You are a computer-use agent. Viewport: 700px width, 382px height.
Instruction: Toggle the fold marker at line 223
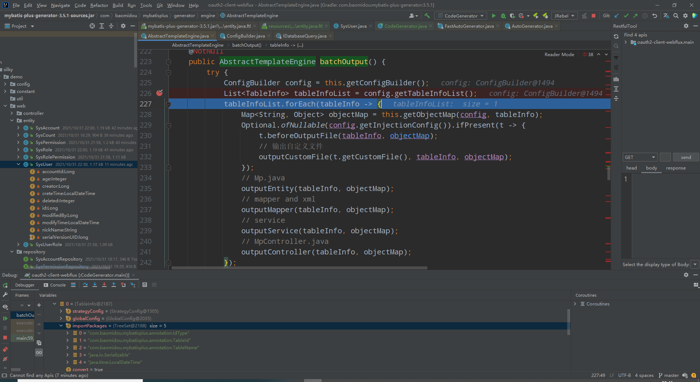click(168, 62)
